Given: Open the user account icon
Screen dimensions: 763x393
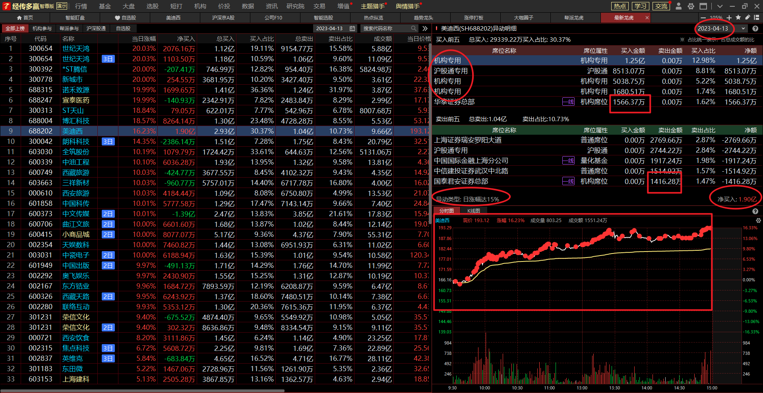Looking at the screenshot, I should 679,6.
